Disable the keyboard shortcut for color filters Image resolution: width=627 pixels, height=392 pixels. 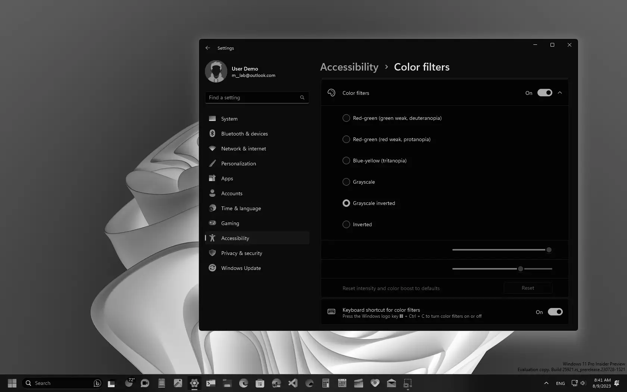pyautogui.click(x=555, y=312)
